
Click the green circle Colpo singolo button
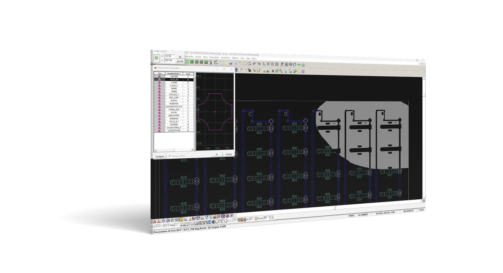tap(156, 58)
